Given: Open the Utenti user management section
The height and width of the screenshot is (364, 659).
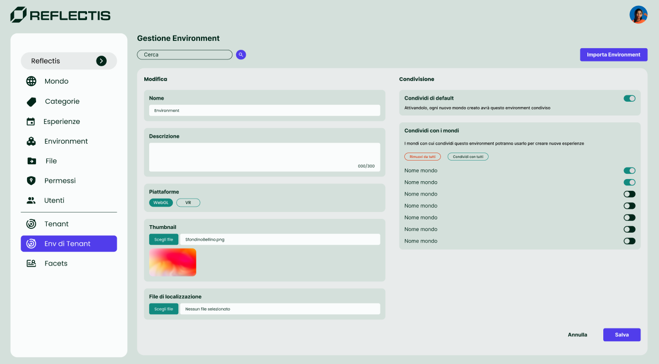Looking at the screenshot, I should point(53,200).
